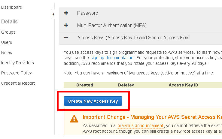Click the Access Key ID column header

pos(183,85)
